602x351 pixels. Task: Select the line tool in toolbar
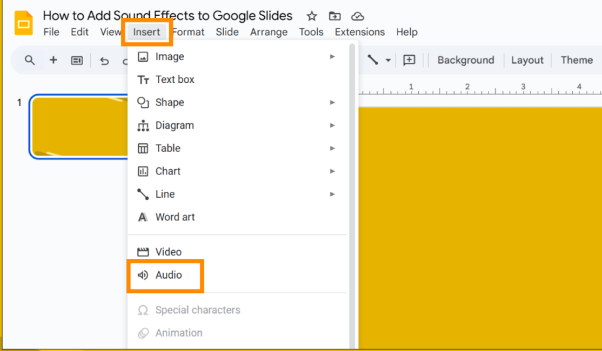click(373, 60)
